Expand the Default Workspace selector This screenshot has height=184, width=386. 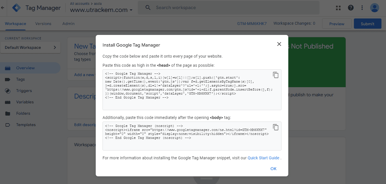30,47
